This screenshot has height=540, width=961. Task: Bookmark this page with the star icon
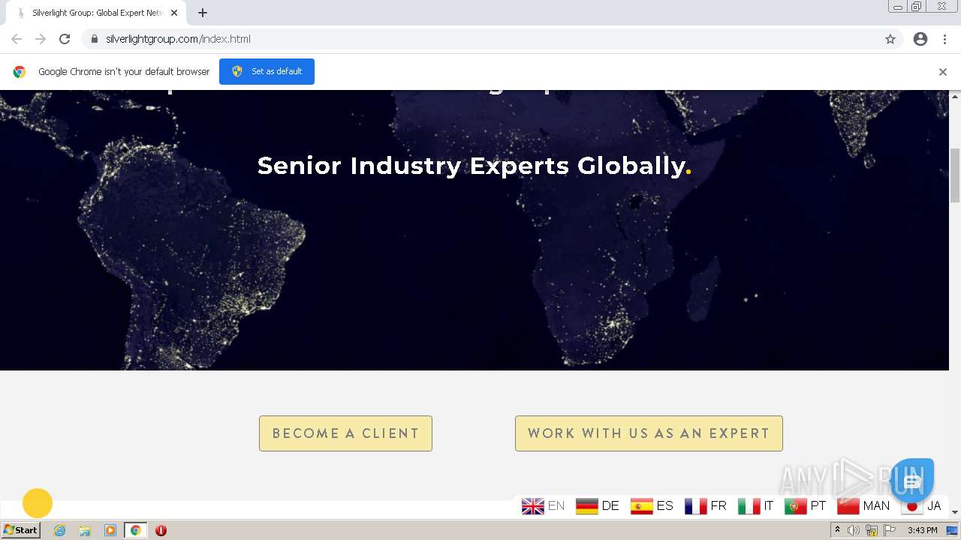click(x=890, y=39)
